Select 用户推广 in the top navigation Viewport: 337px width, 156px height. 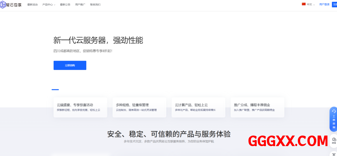80,5
